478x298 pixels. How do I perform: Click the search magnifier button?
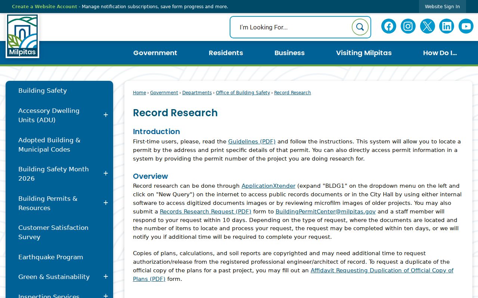tap(360, 27)
